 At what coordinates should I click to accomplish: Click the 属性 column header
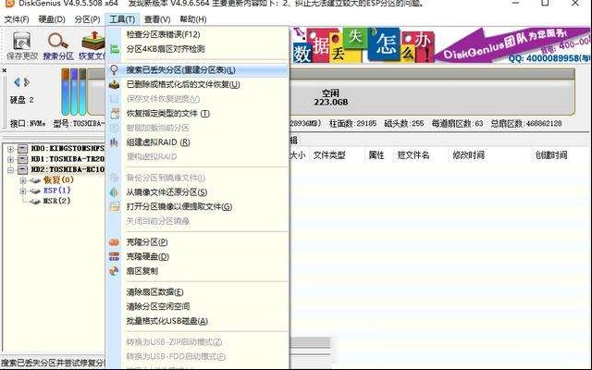tap(376, 155)
